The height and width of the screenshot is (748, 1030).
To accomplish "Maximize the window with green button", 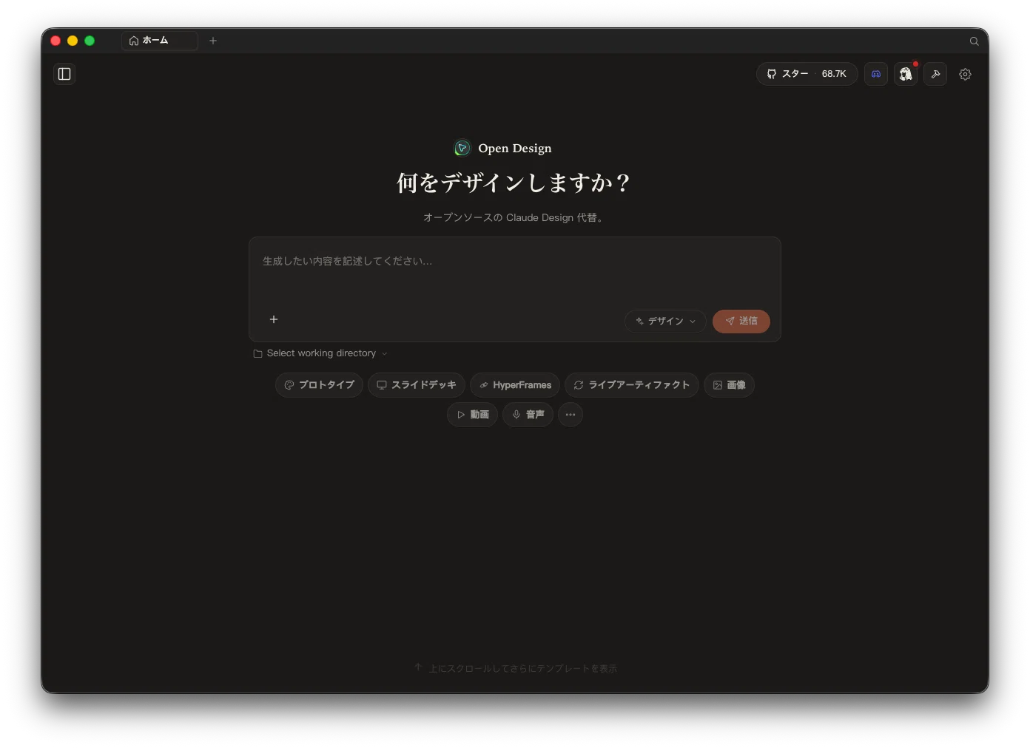I will (x=90, y=41).
